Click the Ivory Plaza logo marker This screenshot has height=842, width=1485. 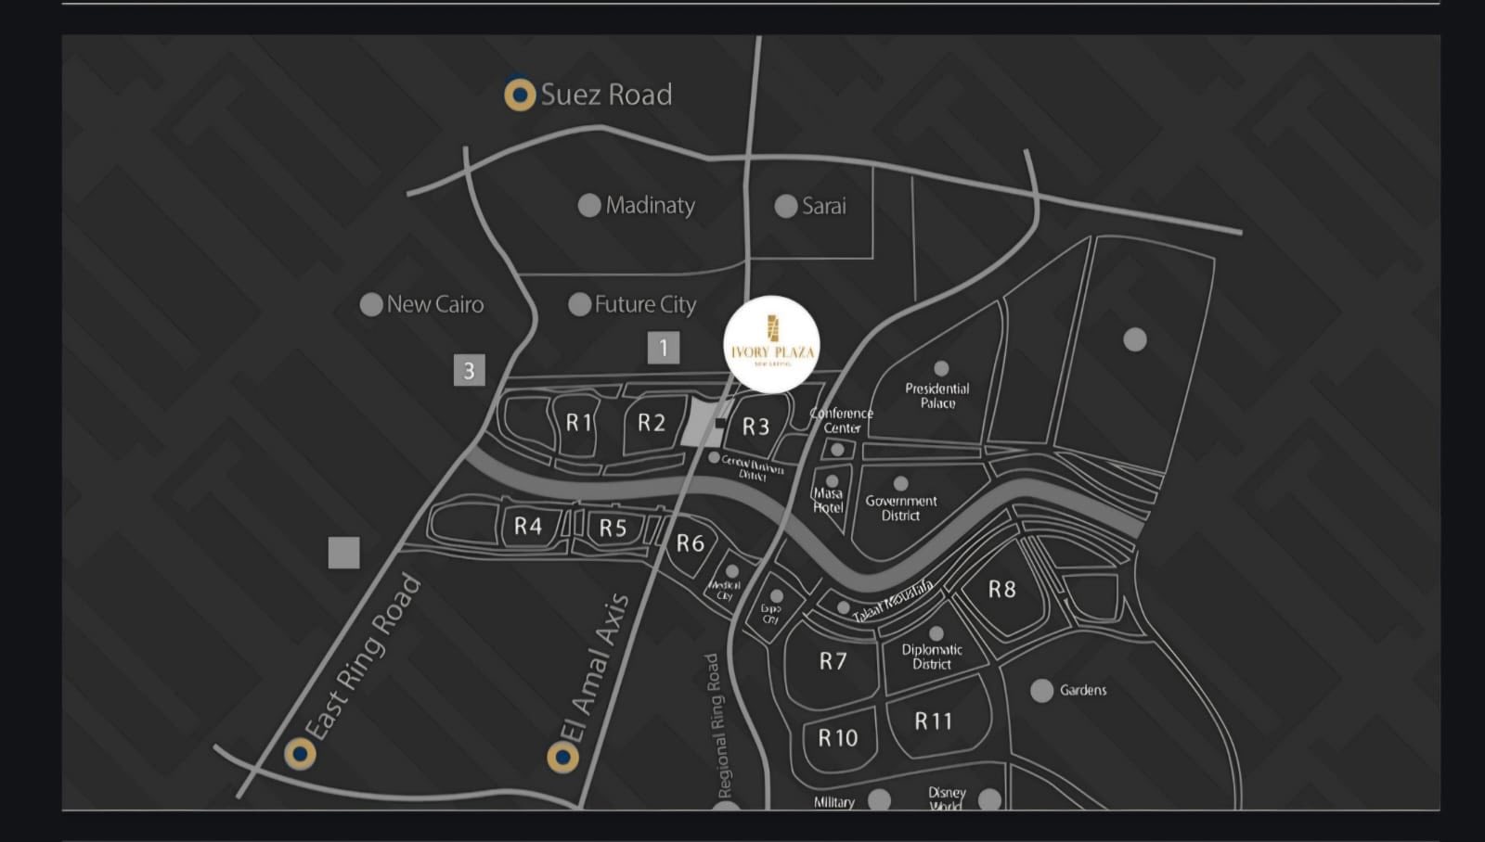(x=771, y=344)
